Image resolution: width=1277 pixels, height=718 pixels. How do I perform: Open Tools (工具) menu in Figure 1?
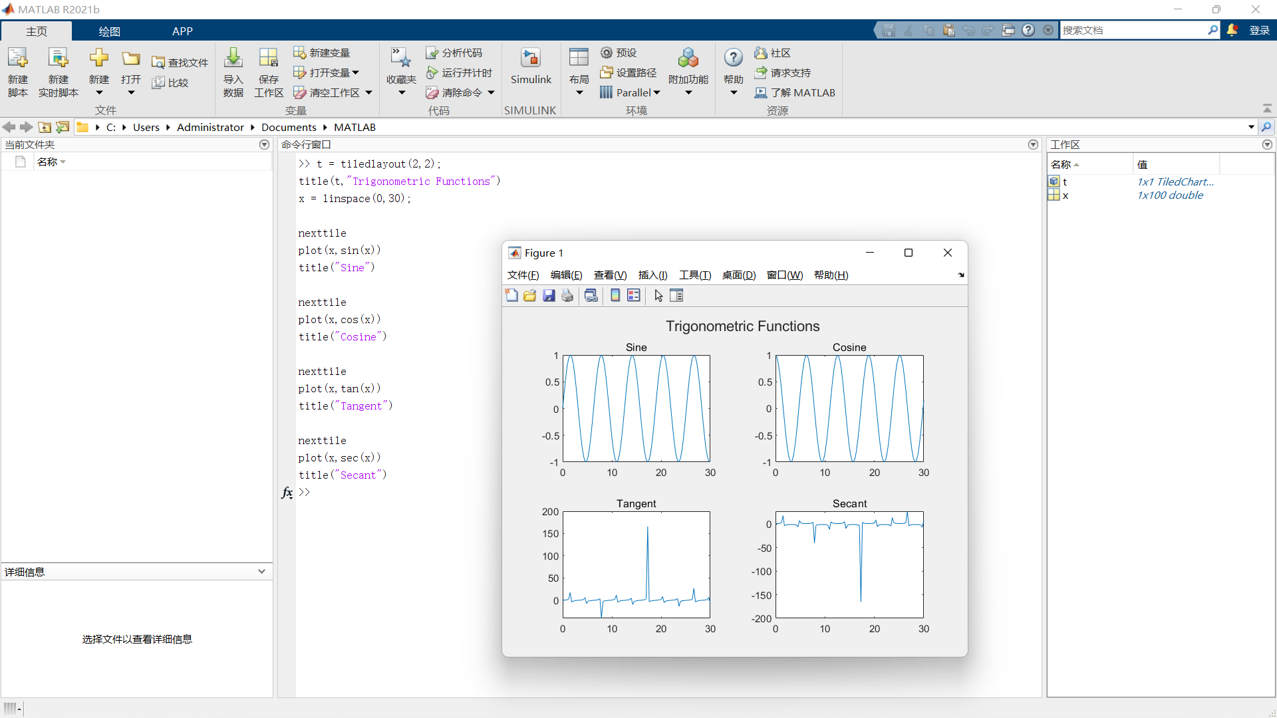[695, 275]
